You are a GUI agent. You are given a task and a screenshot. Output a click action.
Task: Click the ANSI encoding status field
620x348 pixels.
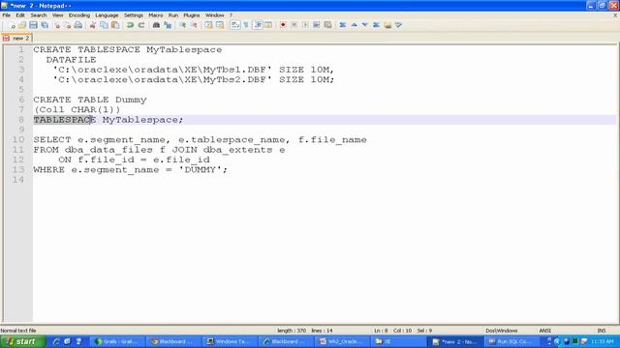point(544,331)
